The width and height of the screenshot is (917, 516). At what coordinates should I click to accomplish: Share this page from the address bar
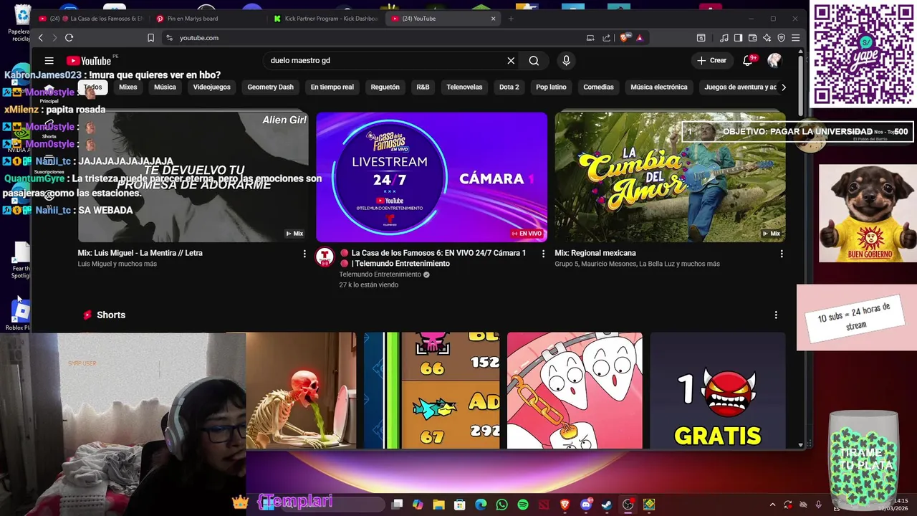(x=607, y=37)
